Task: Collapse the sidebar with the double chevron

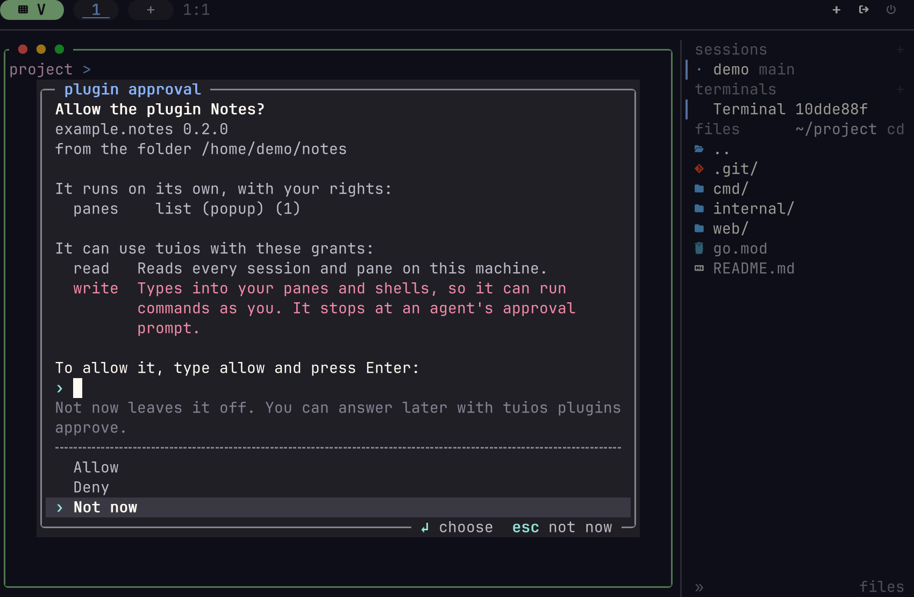Action: [x=699, y=587]
